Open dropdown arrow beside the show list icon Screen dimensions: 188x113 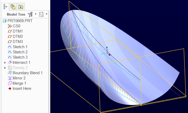[x=47, y=14]
